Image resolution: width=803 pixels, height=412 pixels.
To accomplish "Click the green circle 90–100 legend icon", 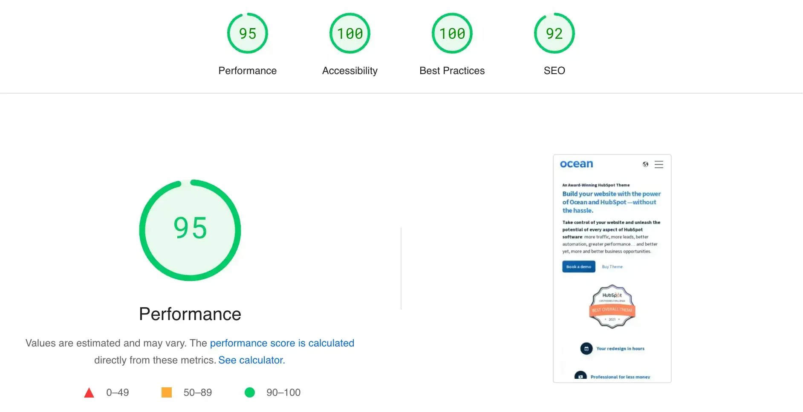I will 250,392.
